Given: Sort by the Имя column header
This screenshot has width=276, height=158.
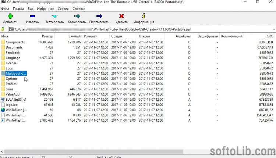Looking at the screenshot, I should coord(14,36).
